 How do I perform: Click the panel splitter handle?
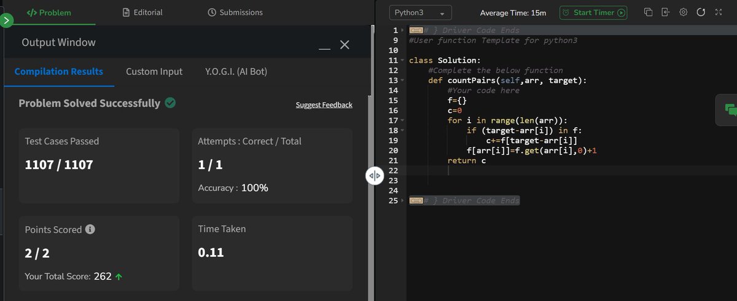pos(375,176)
